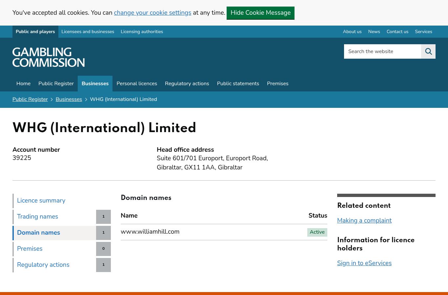Open Contact us in top bar
Image resolution: width=448 pixels, height=295 pixels.
(x=397, y=31)
